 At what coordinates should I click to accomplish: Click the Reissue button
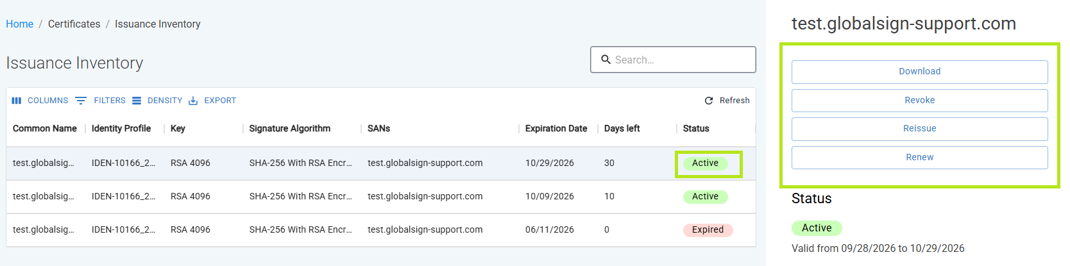pos(919,129)
